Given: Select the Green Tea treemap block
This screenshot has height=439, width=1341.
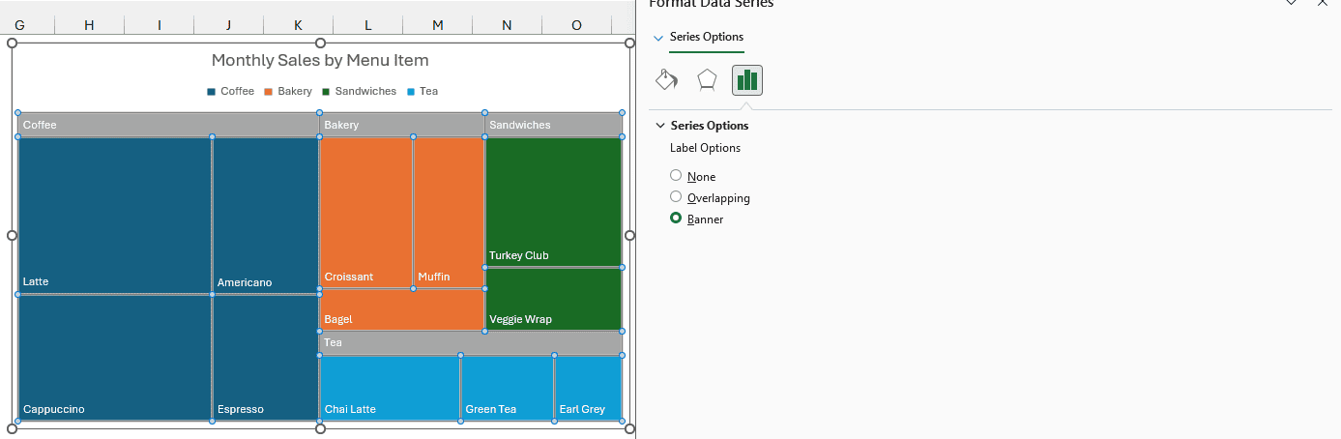Looking at the screenshot, I should (508, 388).
